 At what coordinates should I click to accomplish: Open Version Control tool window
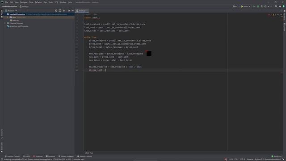coord(13,157)
